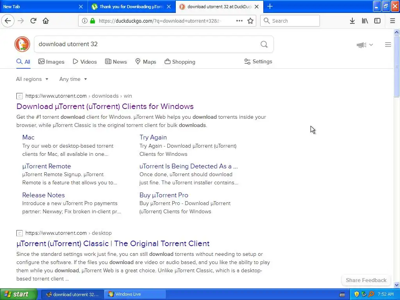Open Firefox hamburger menu

click(392, 21)
